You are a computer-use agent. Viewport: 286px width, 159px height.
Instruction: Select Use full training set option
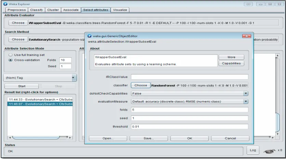(11, 55)
